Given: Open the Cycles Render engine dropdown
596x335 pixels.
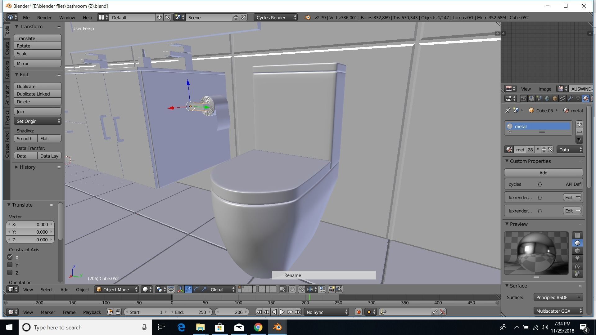Looking at the screenshot, I should click(x=276, y=17).
